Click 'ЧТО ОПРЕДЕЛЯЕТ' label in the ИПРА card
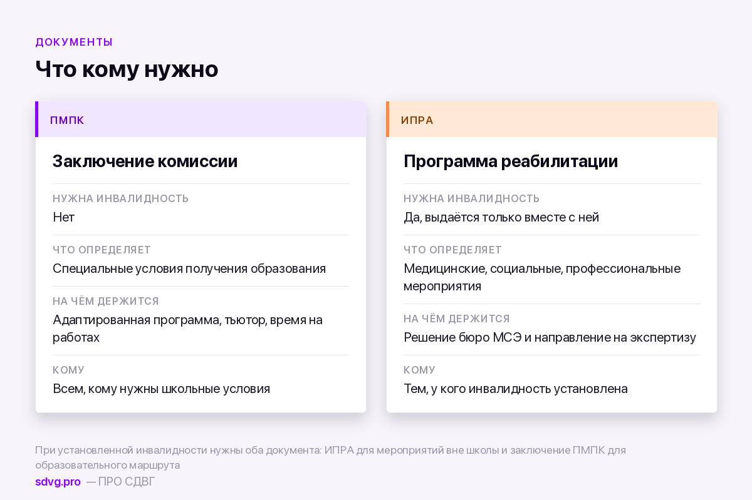Screen dimensions: 752x500 tap(452, 250)
